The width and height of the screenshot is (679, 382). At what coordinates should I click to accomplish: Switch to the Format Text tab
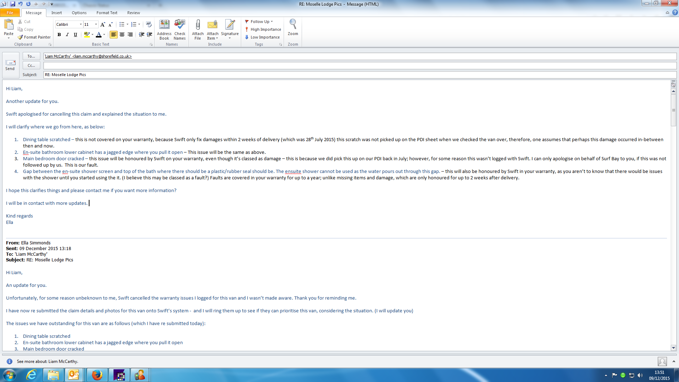click(x=107, y=13)
